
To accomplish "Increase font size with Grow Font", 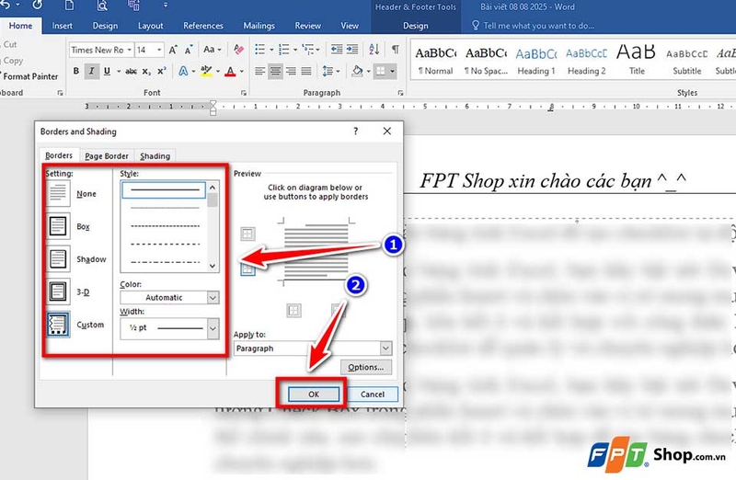I will click(173, 50).
